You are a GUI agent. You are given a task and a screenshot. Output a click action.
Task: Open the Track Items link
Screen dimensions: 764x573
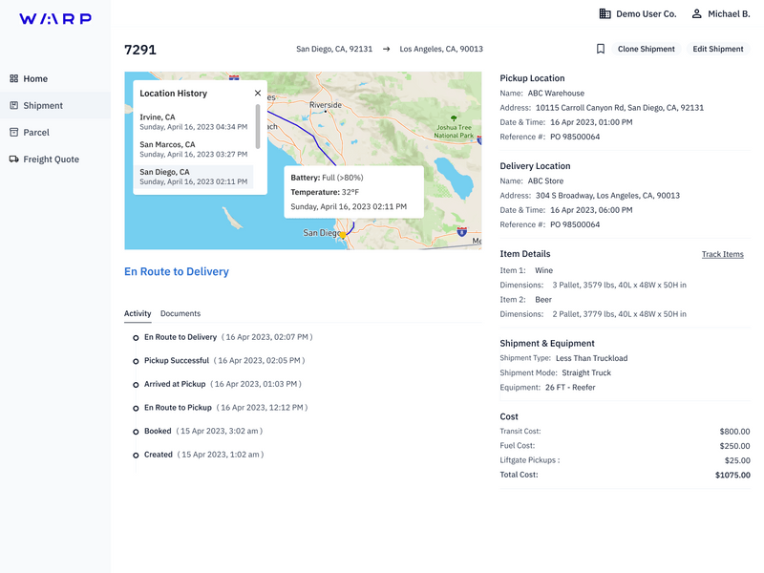[722, 254]
